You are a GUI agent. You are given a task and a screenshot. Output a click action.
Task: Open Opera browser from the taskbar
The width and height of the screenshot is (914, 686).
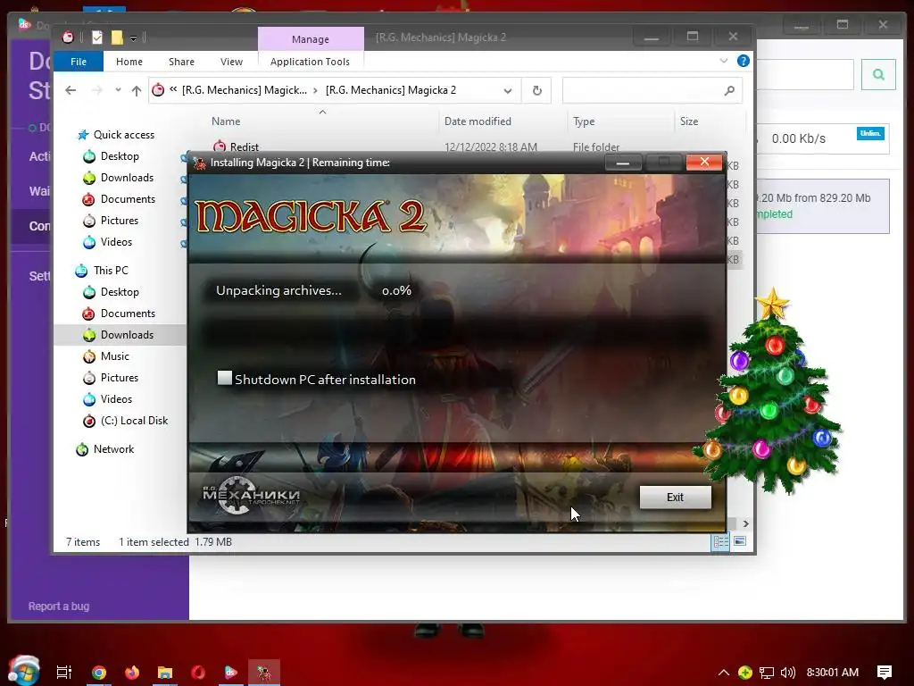(198, 673)
